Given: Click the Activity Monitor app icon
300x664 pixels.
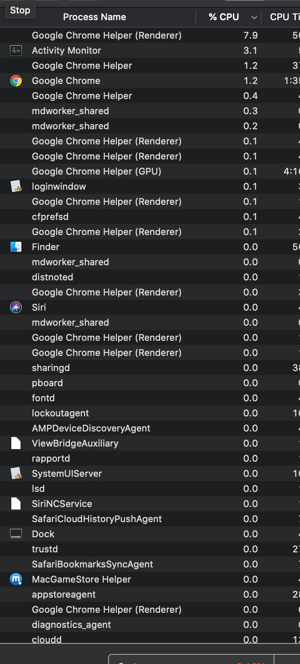Looking at the screenshot, I should click(16, 50).
